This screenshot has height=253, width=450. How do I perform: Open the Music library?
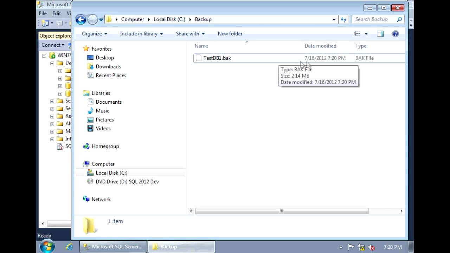click(x=102, y=111)
